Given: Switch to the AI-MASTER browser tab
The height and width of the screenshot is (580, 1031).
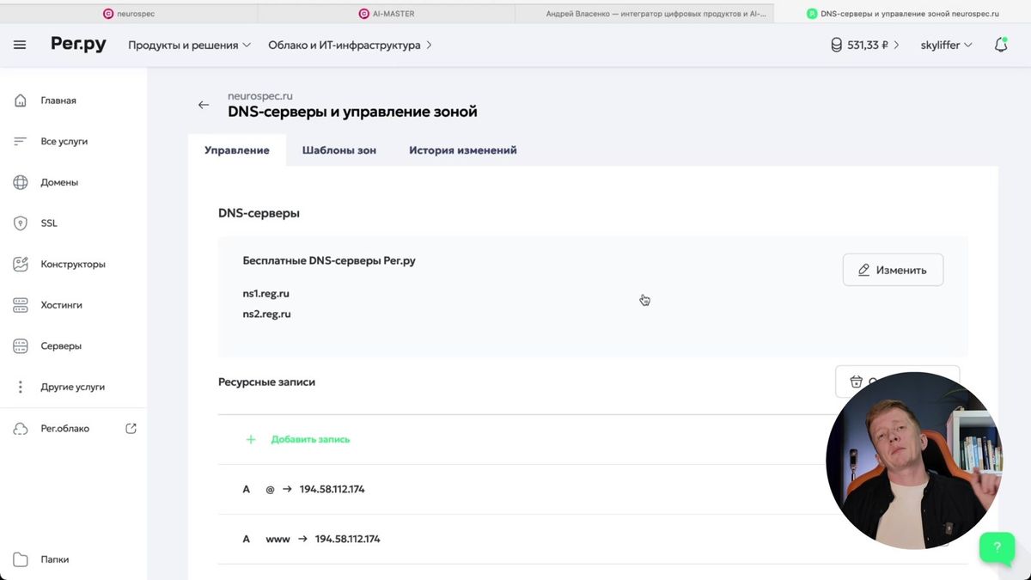Looking at the screenshot, I should [x=387, y=14].
